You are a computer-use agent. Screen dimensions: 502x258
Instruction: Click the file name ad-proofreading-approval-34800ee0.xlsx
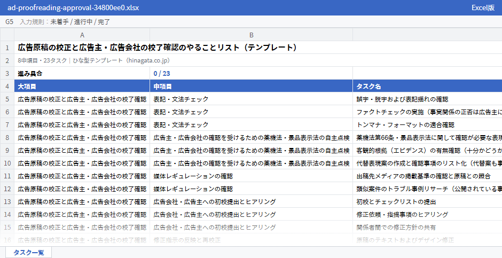tap(73, 7)
